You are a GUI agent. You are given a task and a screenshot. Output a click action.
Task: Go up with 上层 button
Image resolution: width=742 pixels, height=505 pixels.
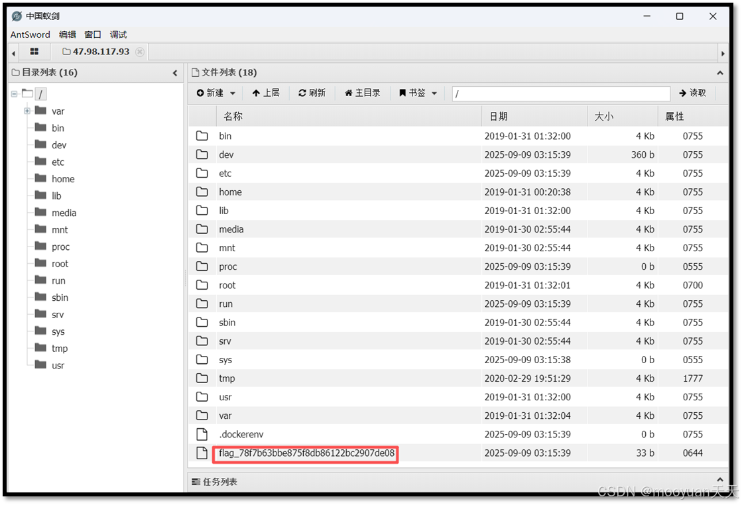[266, 93]
